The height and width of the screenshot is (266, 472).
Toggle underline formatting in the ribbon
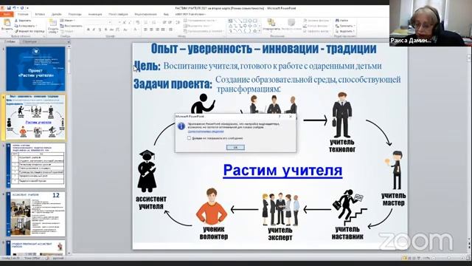tap(100, 30)
